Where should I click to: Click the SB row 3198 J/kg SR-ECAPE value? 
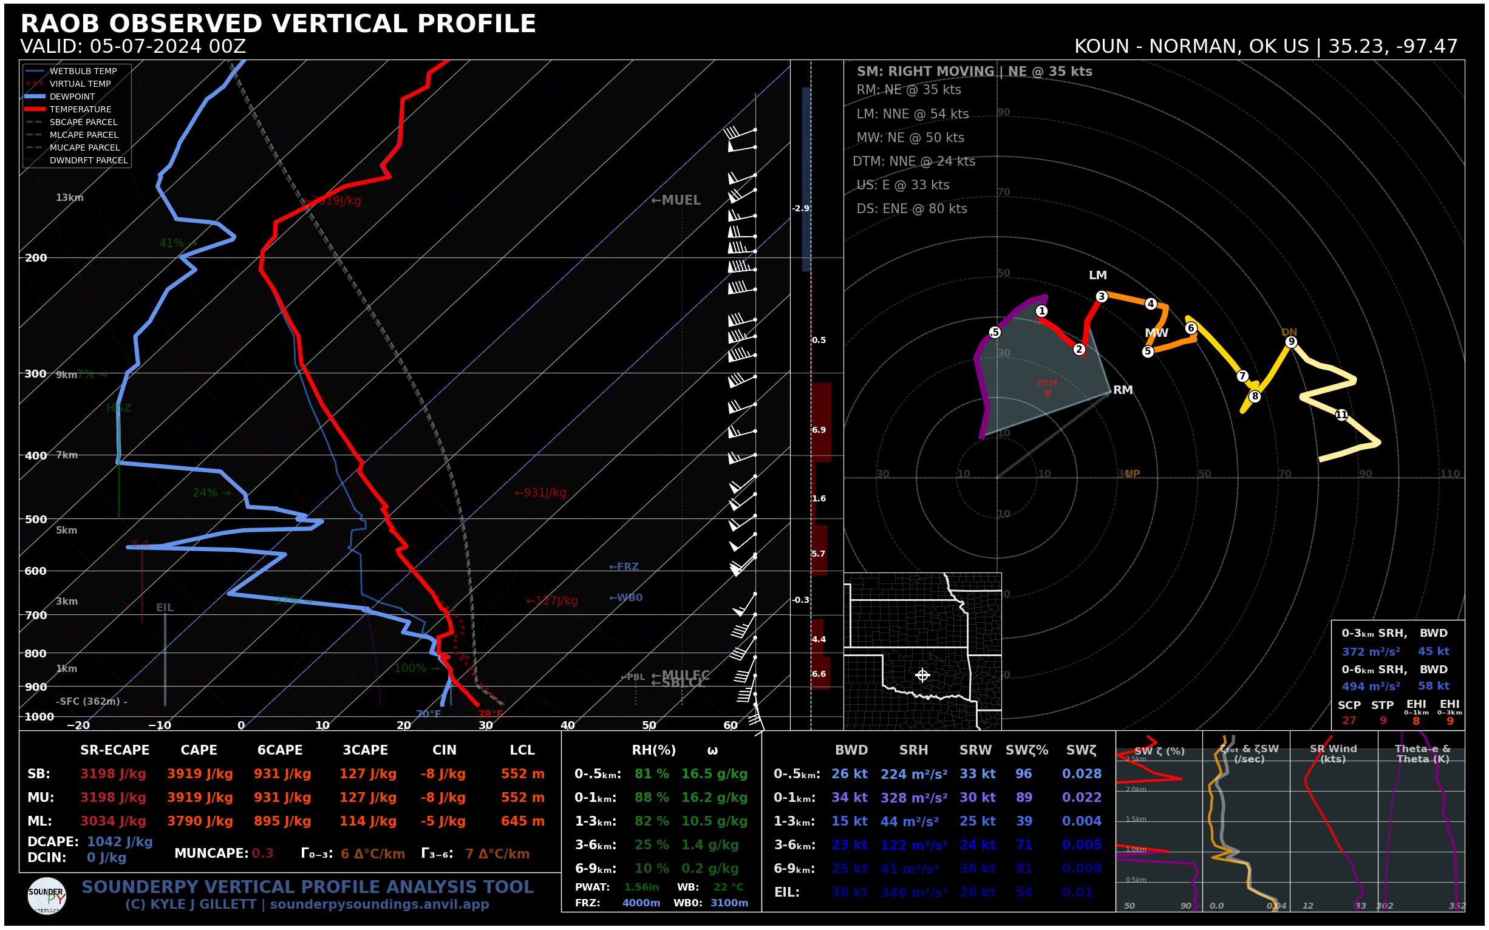tap(113, 775)
